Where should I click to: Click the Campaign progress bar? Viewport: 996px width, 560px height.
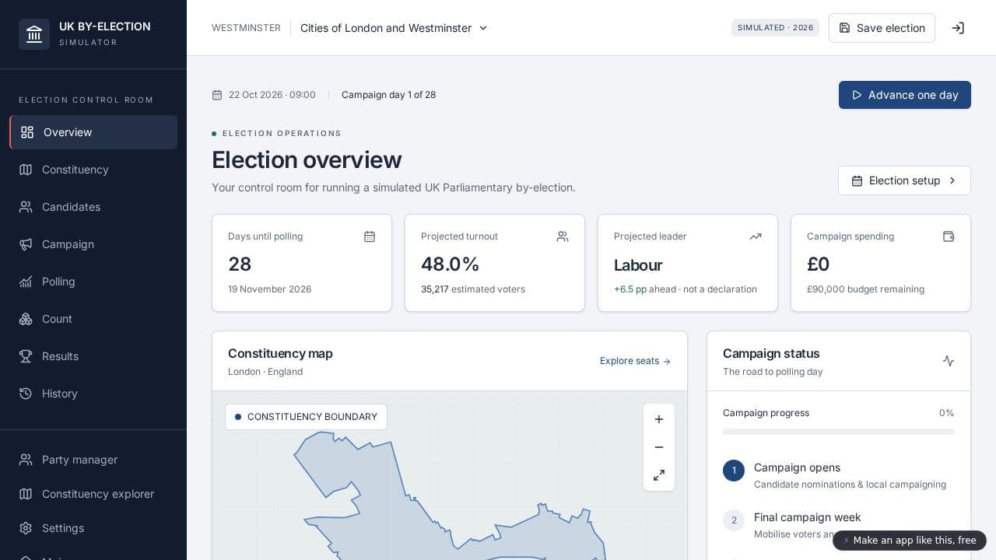(x=839, y=432)
